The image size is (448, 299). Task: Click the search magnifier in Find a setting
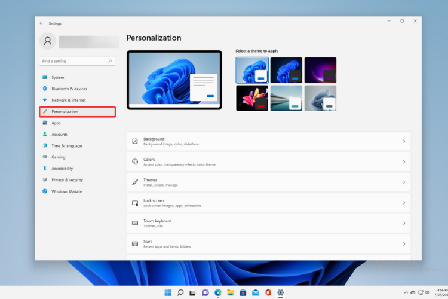pyautogui.click(x=110, y=61)
